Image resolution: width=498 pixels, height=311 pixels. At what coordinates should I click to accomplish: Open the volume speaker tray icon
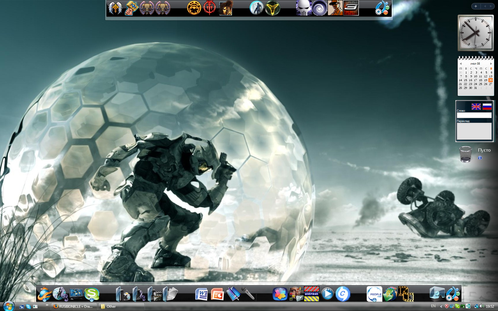[481, 306]
